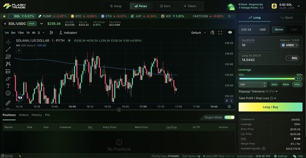Click the TradingView logo badge
The image size is (306, 158).
20,97
